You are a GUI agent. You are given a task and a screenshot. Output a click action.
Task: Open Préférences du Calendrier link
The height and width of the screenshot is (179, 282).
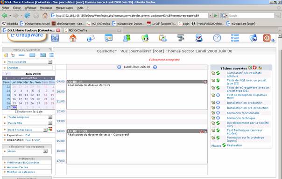coord(23,163)
